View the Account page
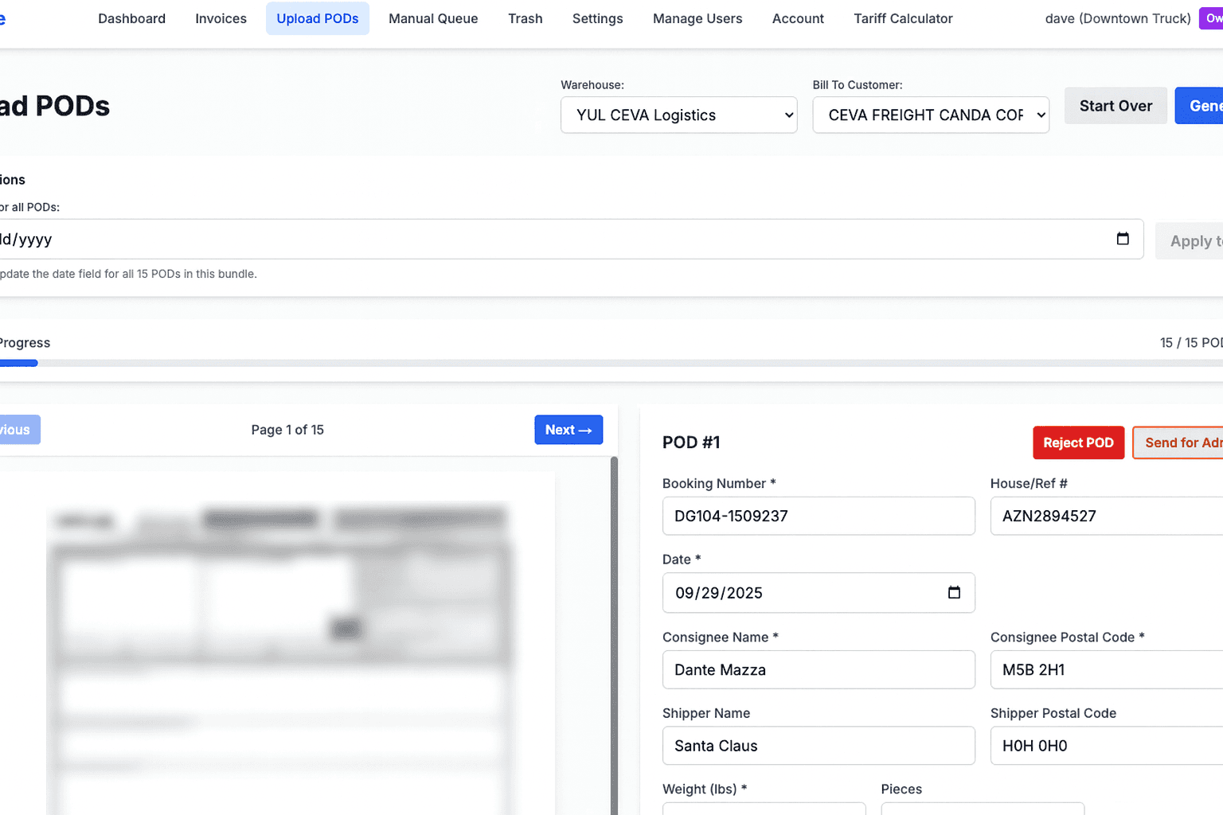1223x815 pixels. coord(797,18)
